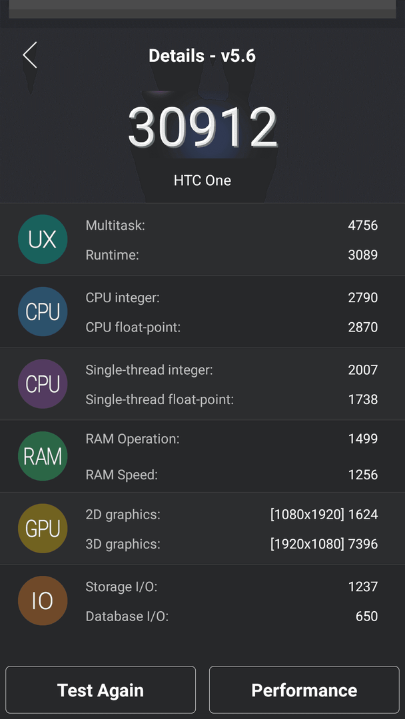Select the Single-thread integer row

pos(232,369)
